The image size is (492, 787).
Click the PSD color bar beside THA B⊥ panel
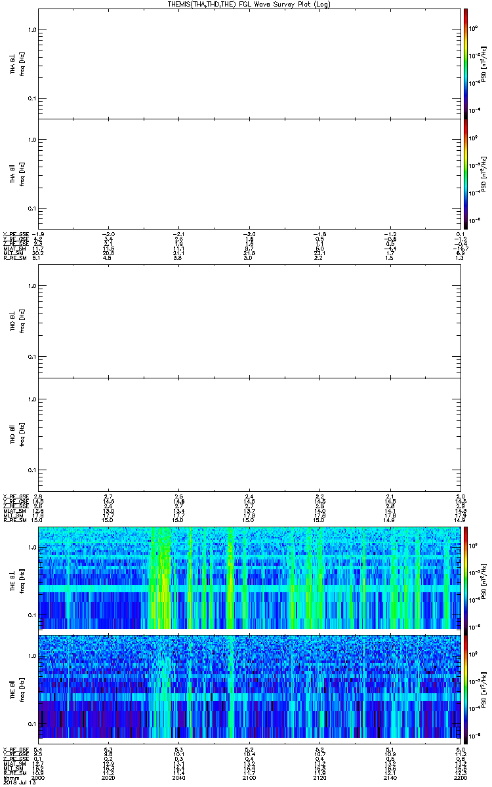pos(464,63)
